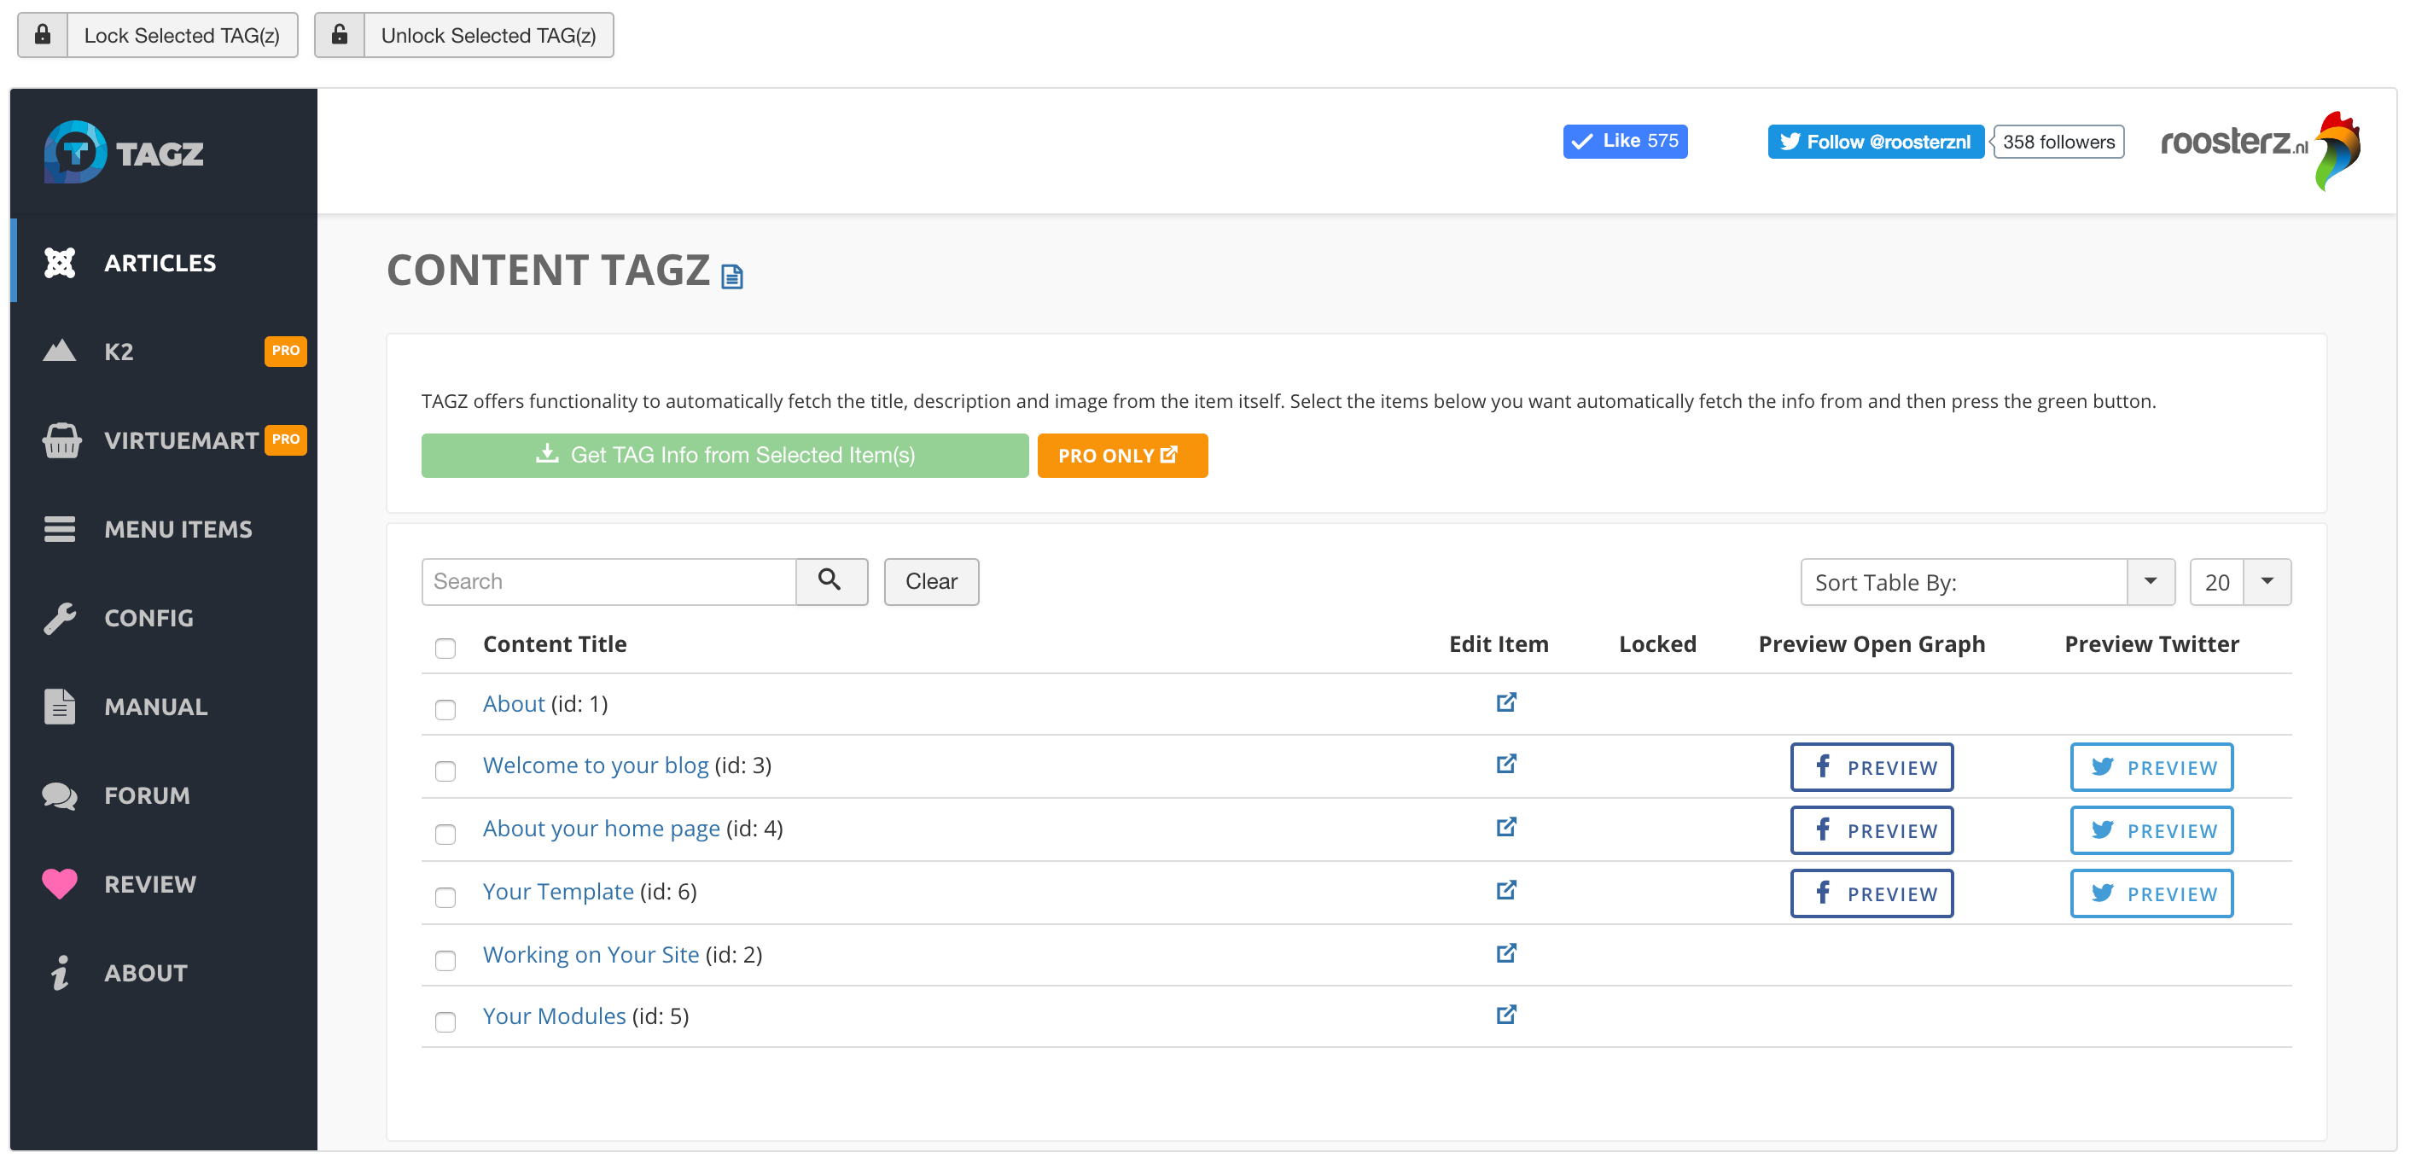Expand the Sort Table By dropdown

click(2150, 582)
